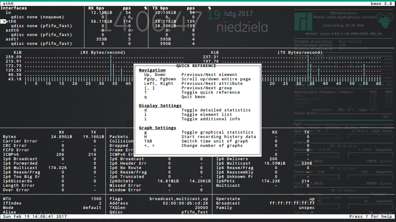Image resolution: width=396 pixels, height=222 pixels.
Task: Click the Start recording history data entry
Action: 218,137
